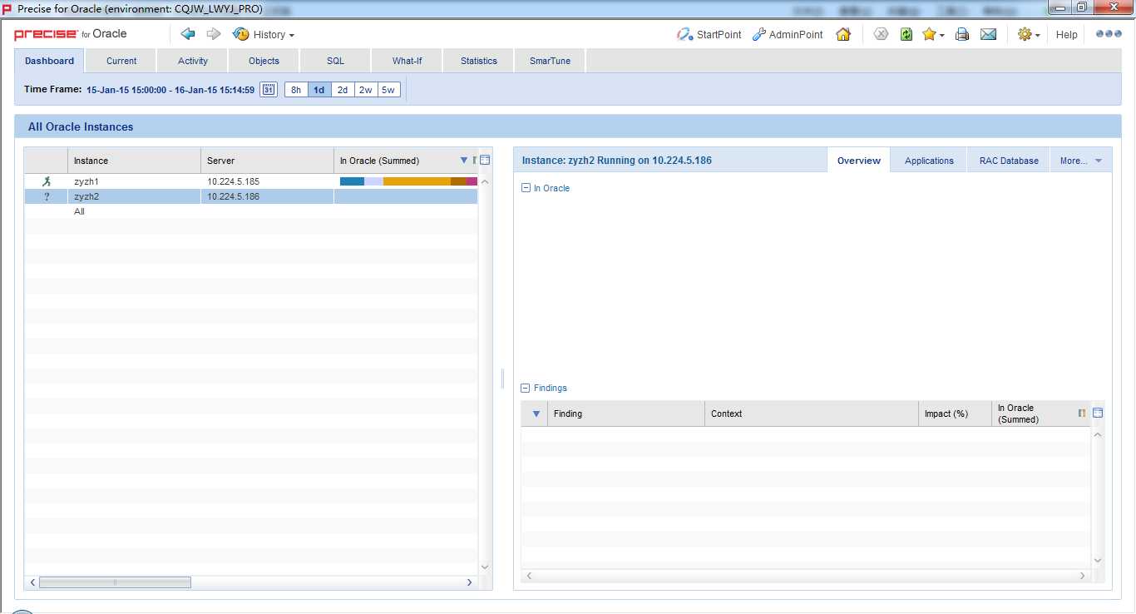Click the blue segment of zyzh1 bar
1136x614 pixels.
[352, 181]
